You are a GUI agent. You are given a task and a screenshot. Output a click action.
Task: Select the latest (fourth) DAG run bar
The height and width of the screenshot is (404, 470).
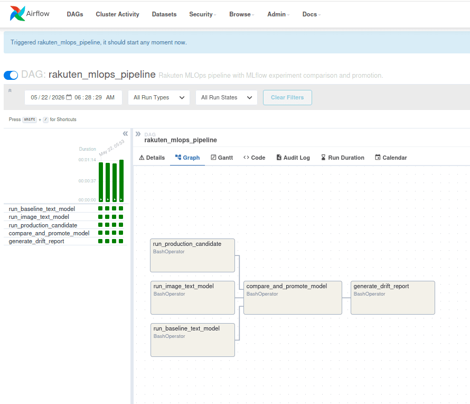(121, 181)
